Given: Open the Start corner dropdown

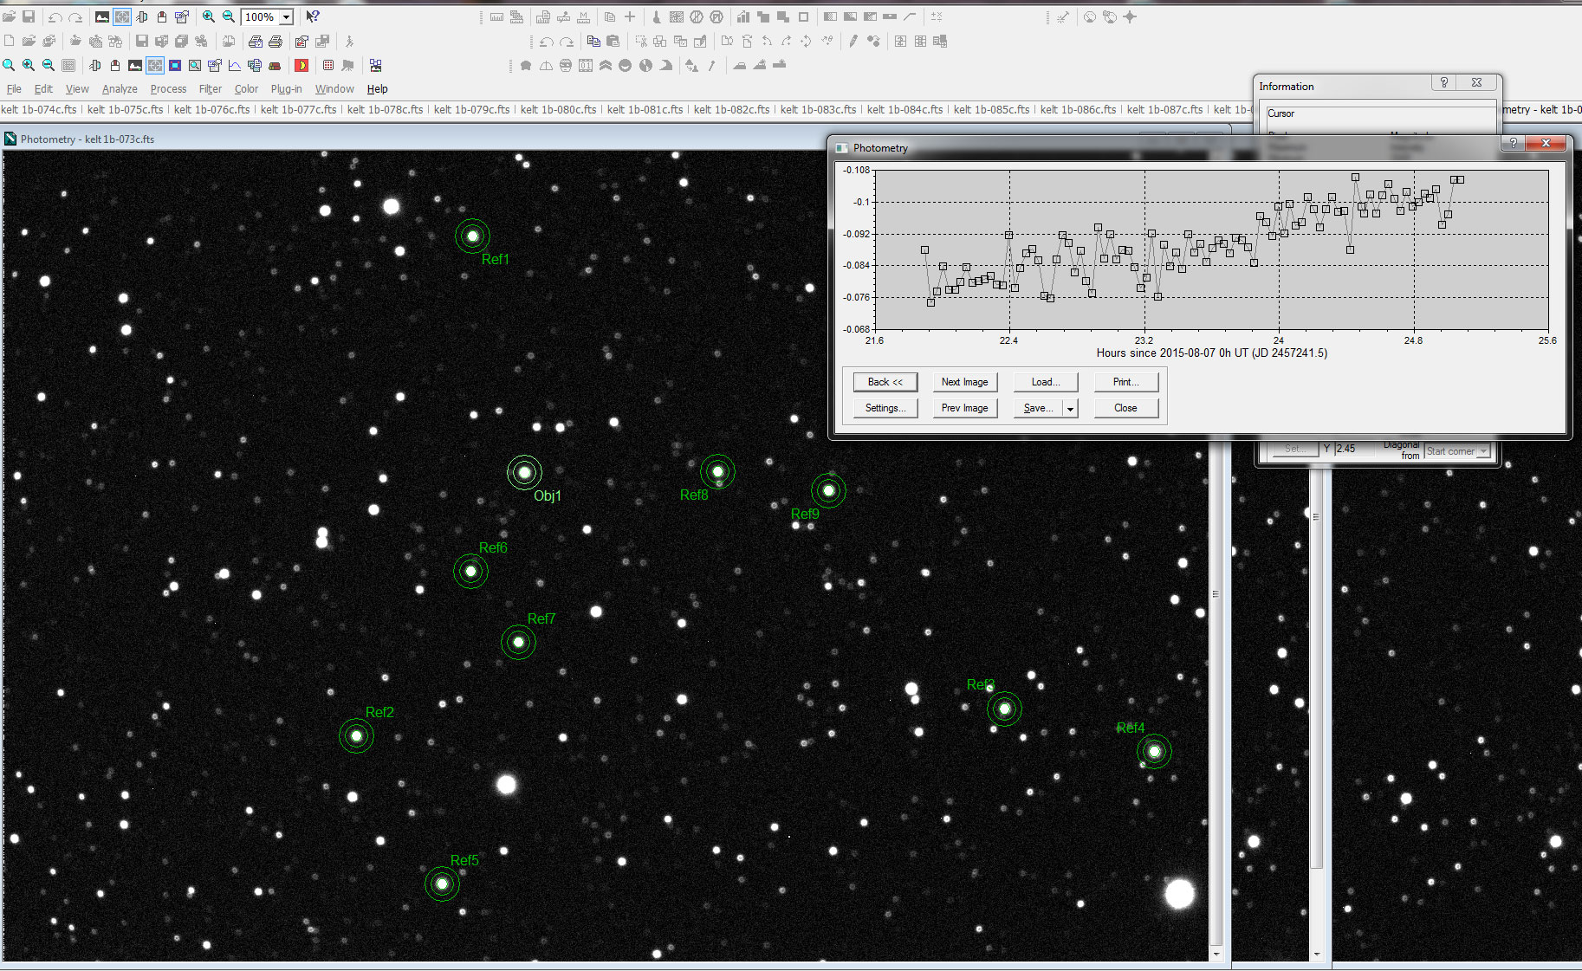Looking at the screenshot, I should (1483, 451).
